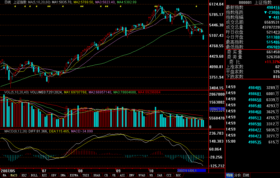Switch to the KDJ indicator tab
The width and height of the screenshot is (280, 178).
24,175
